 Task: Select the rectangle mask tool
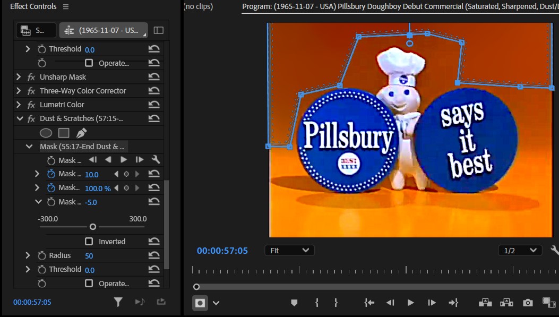pyautogui.click(x=64, y=133)
